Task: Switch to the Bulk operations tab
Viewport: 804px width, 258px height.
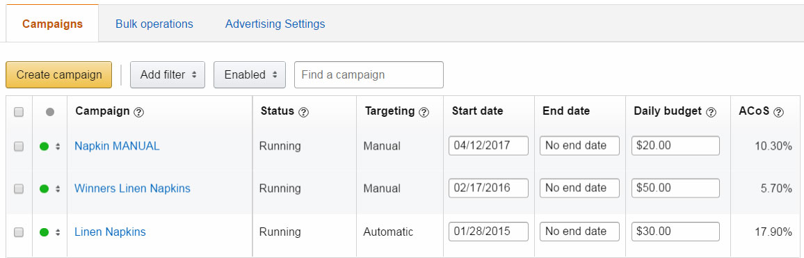Action: pos(154,24)
